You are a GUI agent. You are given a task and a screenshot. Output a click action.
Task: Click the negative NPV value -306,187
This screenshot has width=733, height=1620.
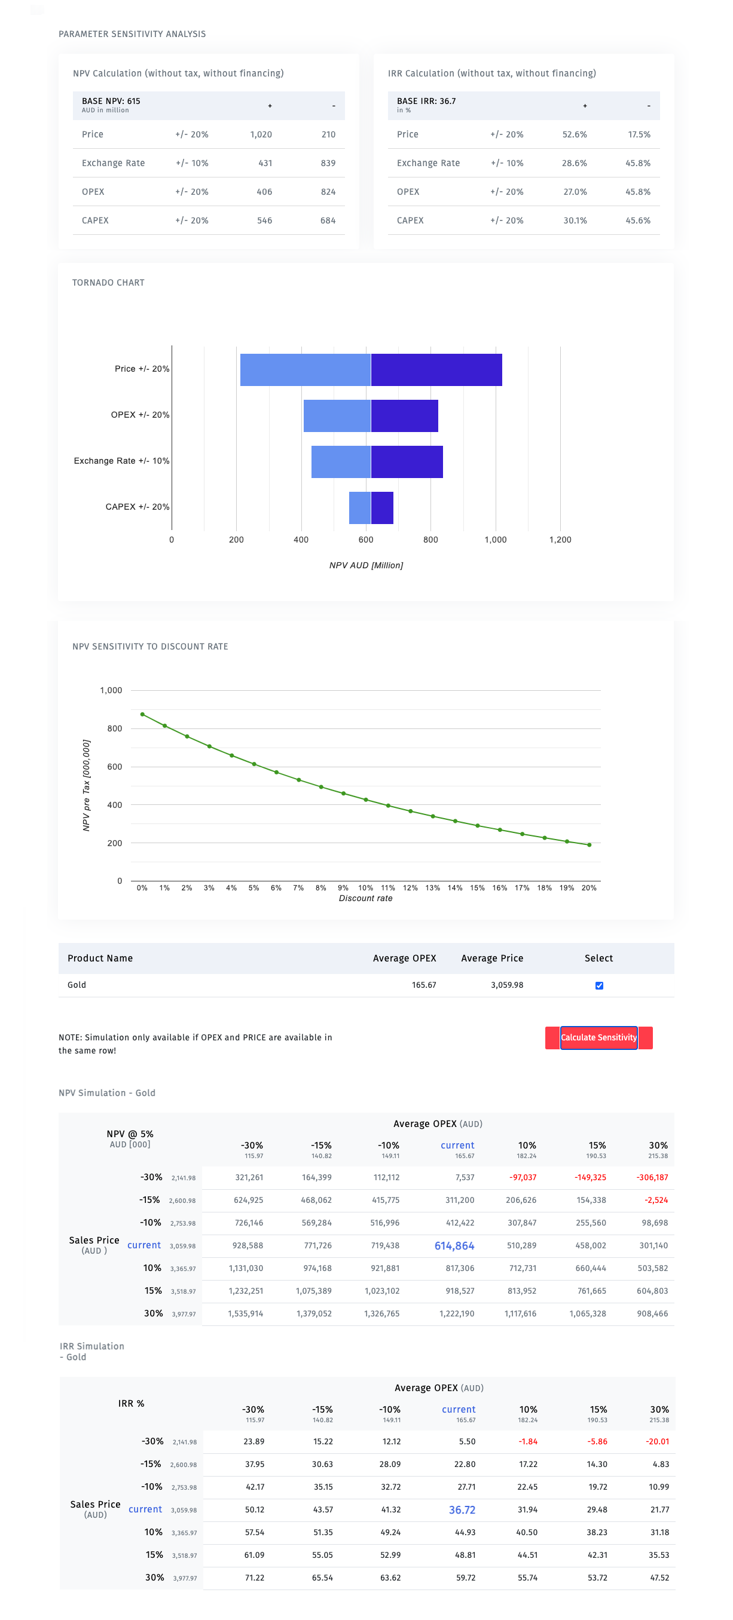[652, 1177]
